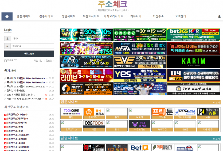Open 최신주소 menu
This screenshot has height=151, width=223.
pyautogui.click(x=158, y=16)
